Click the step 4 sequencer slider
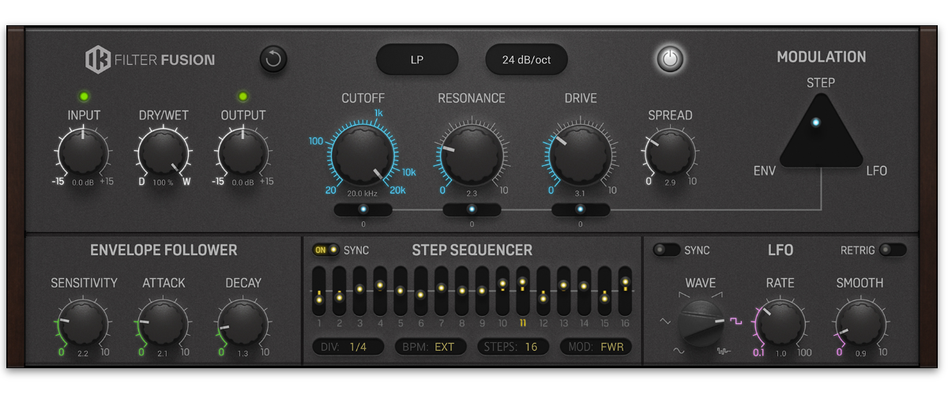Screen dimensions: 948x395 pos(380,291)
